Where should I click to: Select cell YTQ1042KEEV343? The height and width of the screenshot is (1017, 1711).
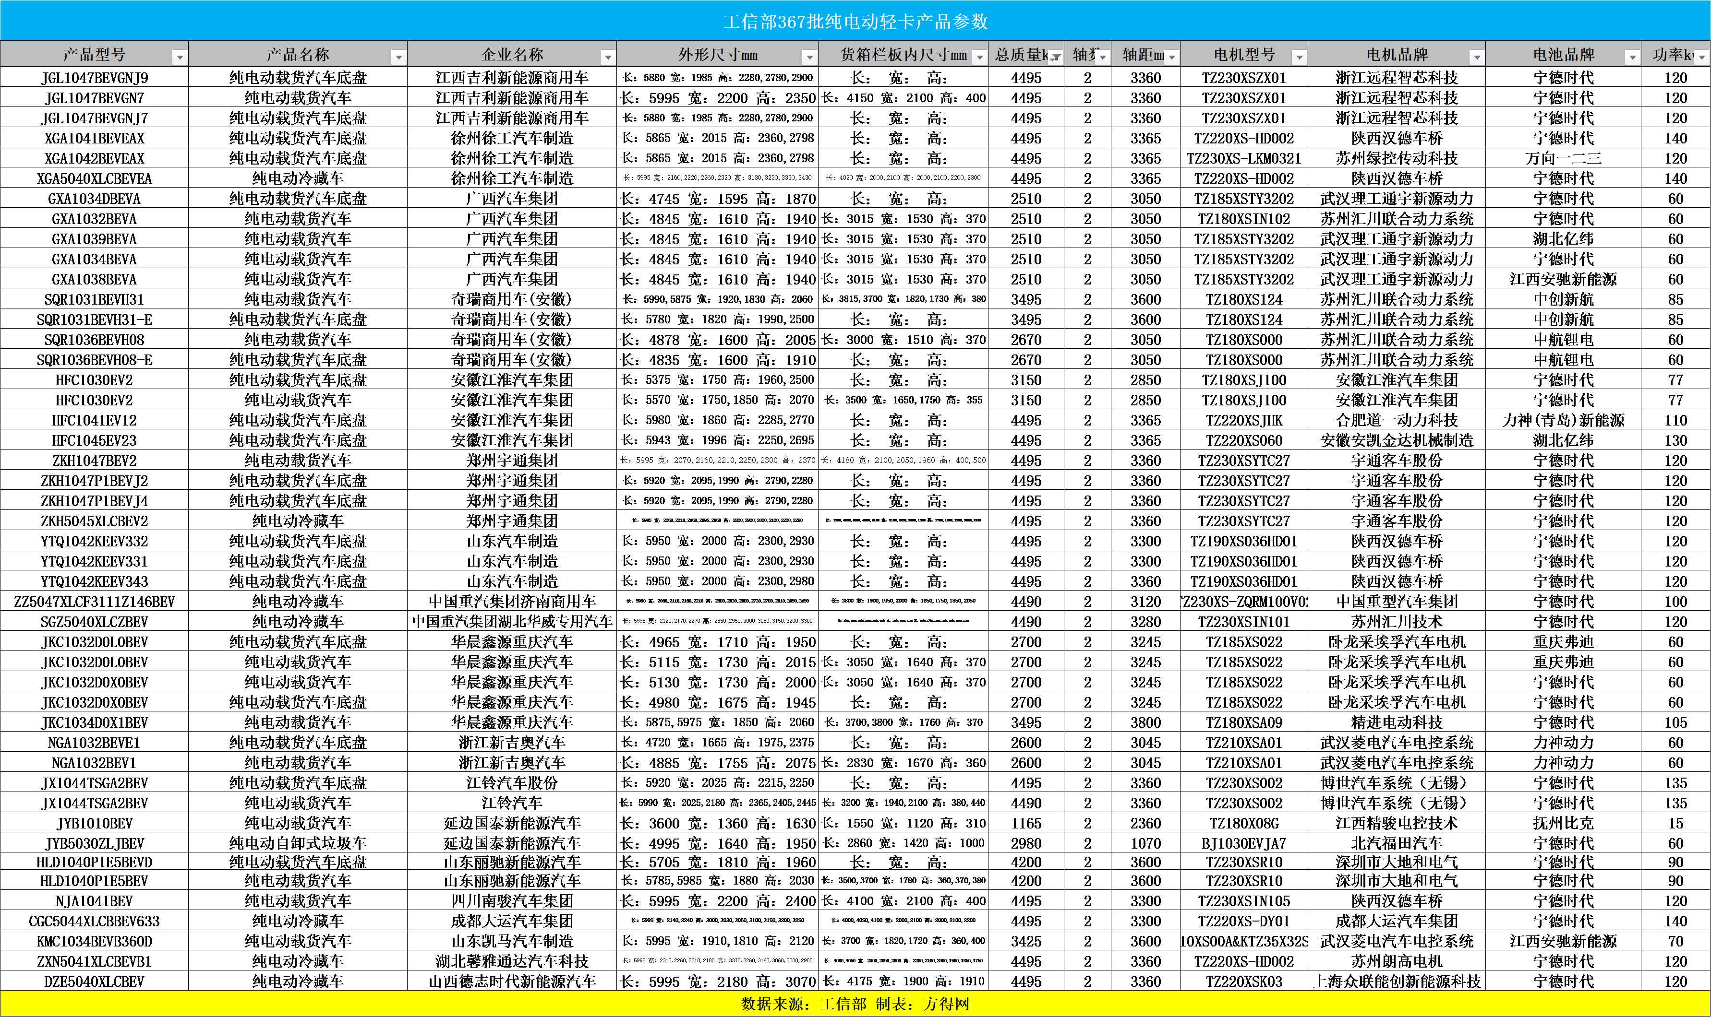tap(95, 582)
